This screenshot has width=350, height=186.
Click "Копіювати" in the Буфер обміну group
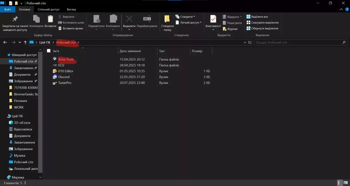[x=36, y=22]
